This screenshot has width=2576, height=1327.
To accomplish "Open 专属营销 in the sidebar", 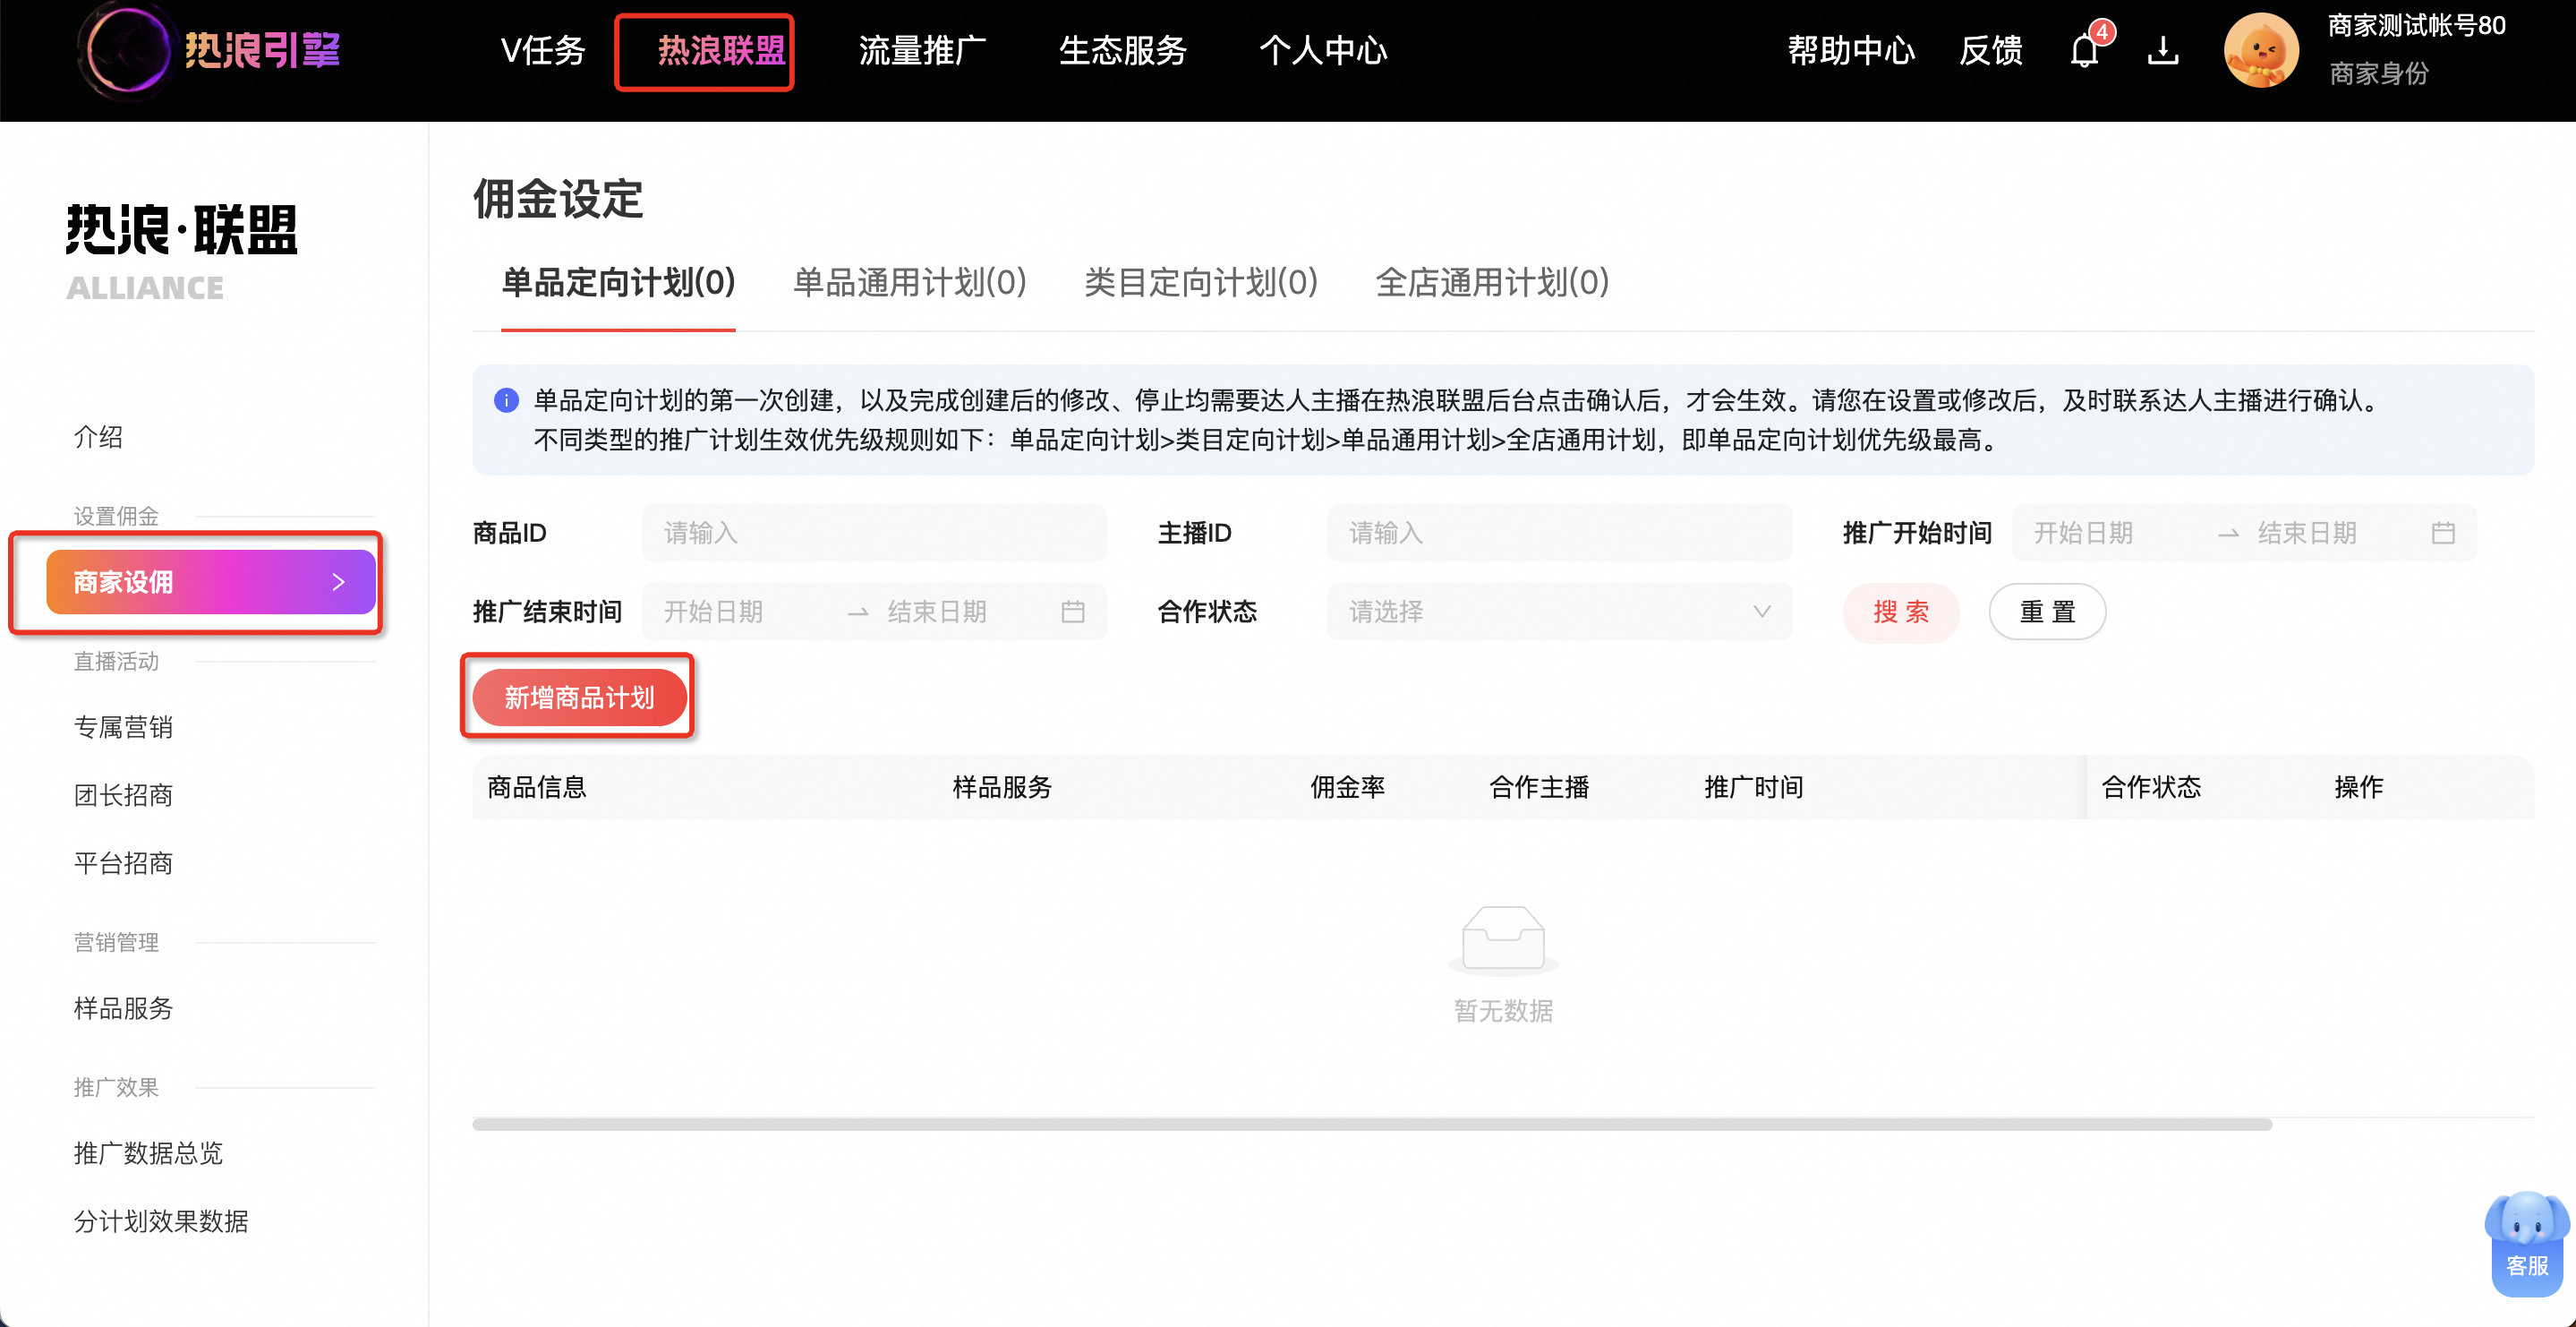I will coord(123,728).
